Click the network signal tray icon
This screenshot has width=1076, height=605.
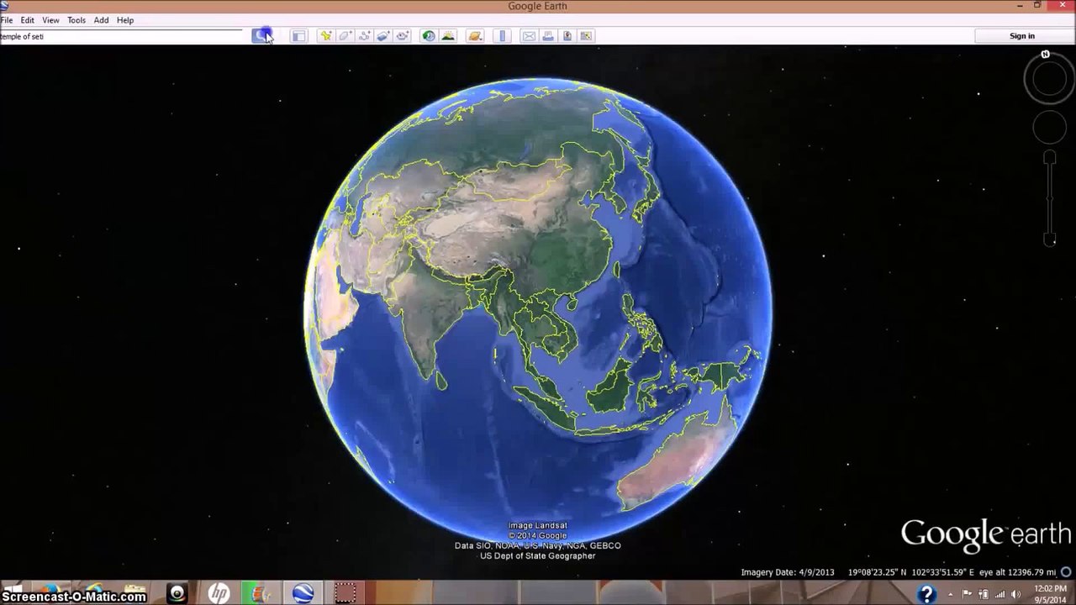point(1000,594)
